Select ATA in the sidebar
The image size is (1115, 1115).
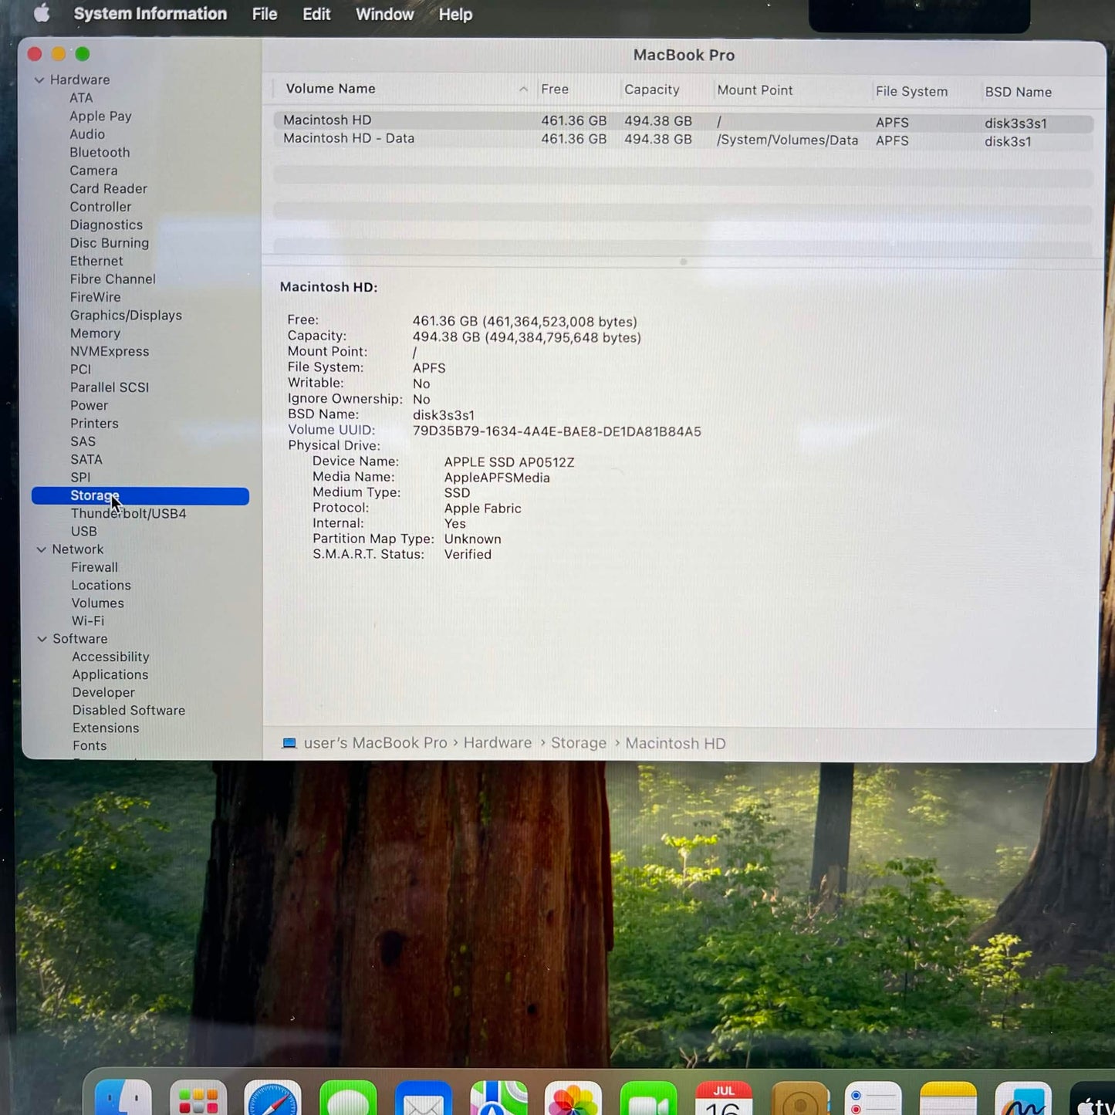81,98
